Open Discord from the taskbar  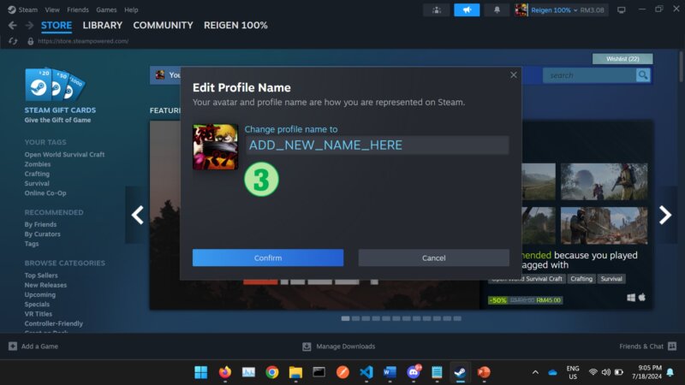coord(414,372)
